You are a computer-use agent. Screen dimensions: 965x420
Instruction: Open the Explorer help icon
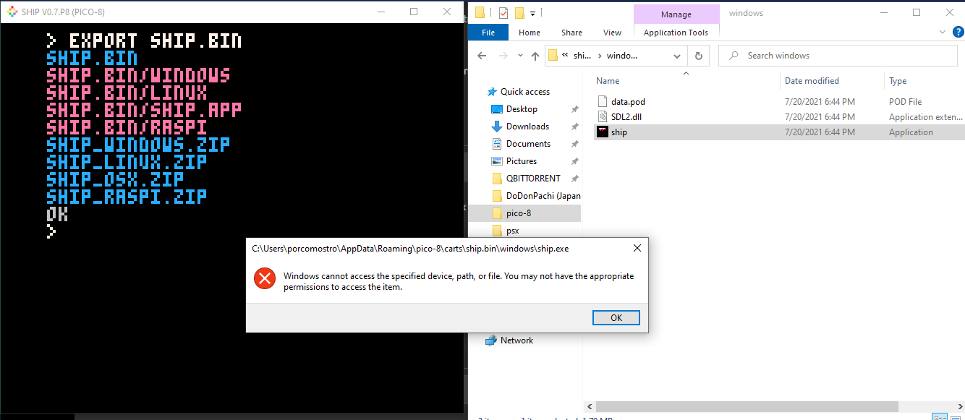[957, 32]
